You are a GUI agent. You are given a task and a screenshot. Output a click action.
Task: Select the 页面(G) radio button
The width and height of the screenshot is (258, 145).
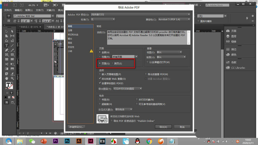click(100, 63)
